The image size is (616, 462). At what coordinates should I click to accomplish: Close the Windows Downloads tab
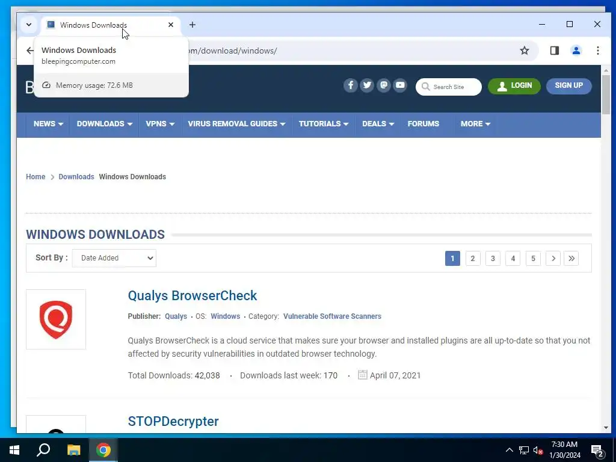(x=170, y=25)
